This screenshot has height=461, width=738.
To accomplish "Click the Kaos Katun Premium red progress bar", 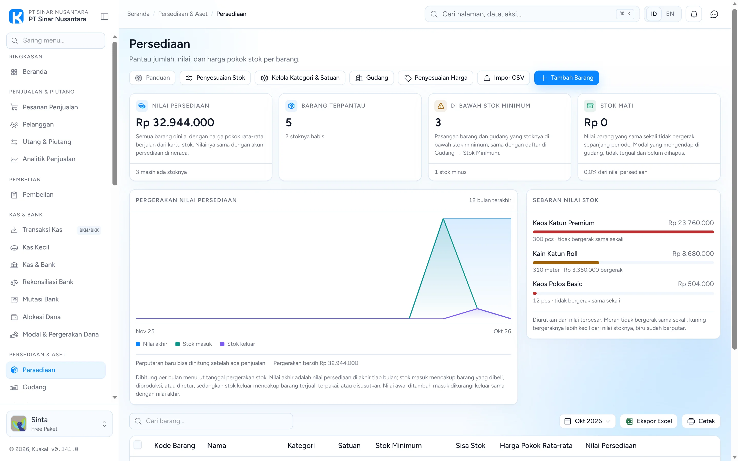I will pos(623,232).
